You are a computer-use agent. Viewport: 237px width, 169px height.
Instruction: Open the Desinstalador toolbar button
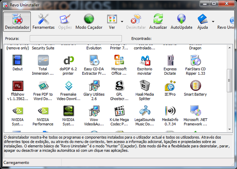(x=17, y=21)
